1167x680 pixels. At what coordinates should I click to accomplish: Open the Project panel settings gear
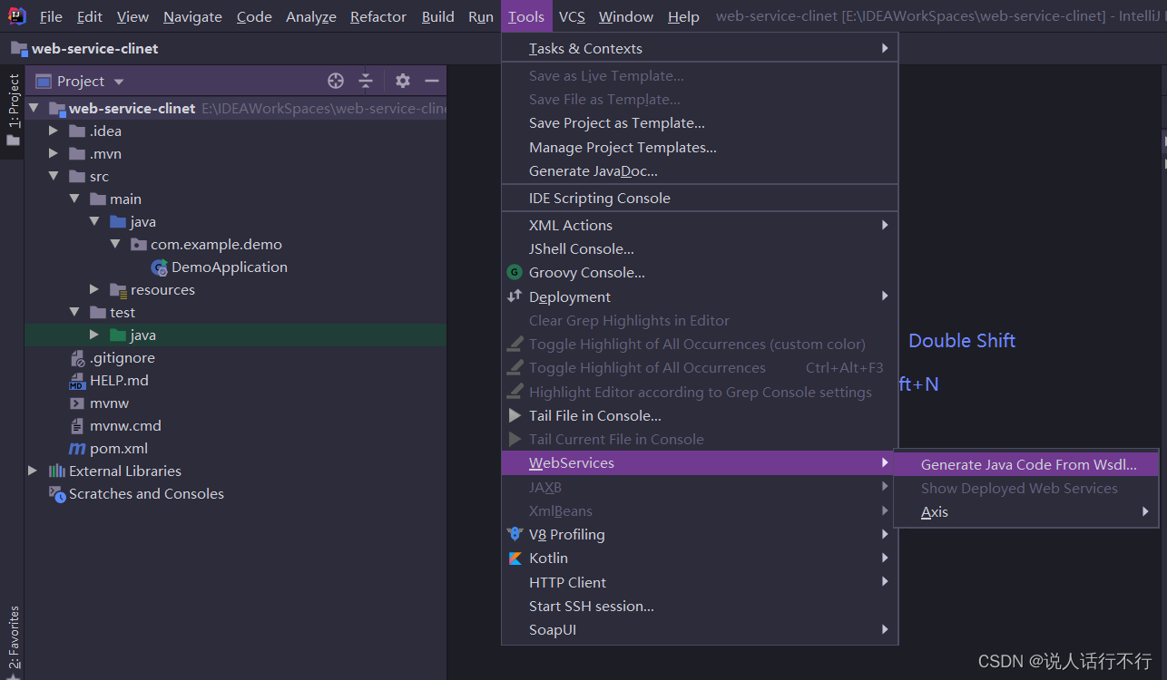pyautogui.click(x=402, y=81)
